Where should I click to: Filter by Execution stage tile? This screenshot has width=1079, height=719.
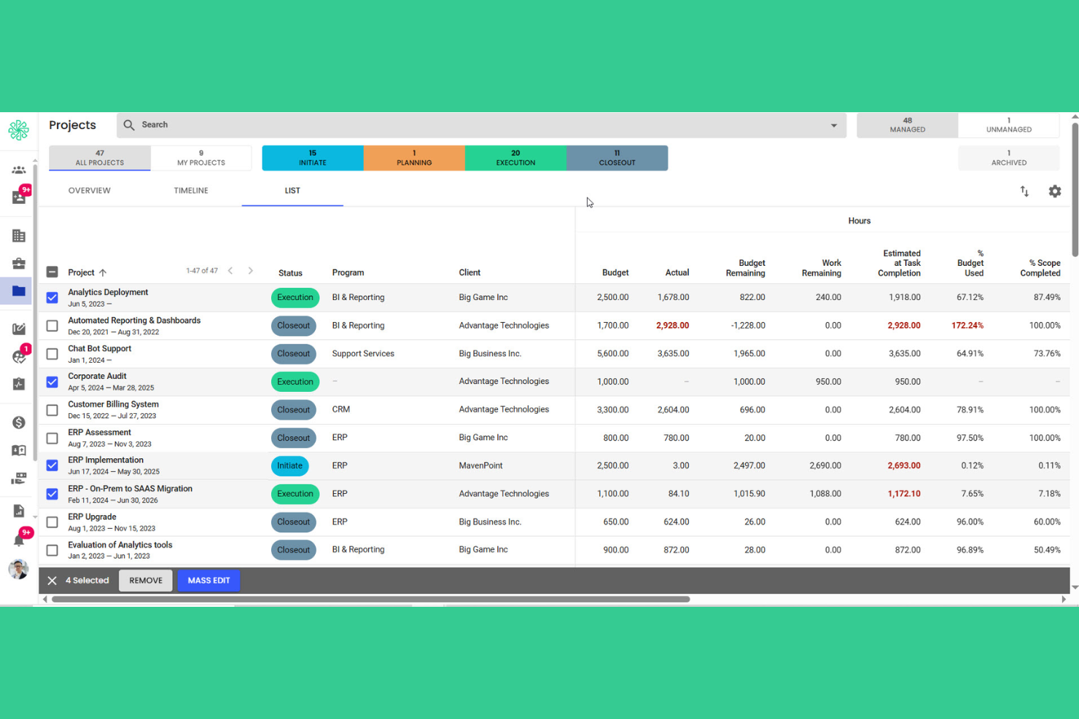tap(515, 158)
